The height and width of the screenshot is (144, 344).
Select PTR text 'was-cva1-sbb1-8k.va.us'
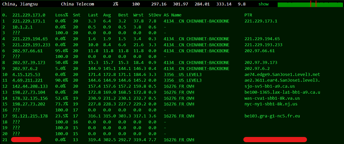point(272,98)
